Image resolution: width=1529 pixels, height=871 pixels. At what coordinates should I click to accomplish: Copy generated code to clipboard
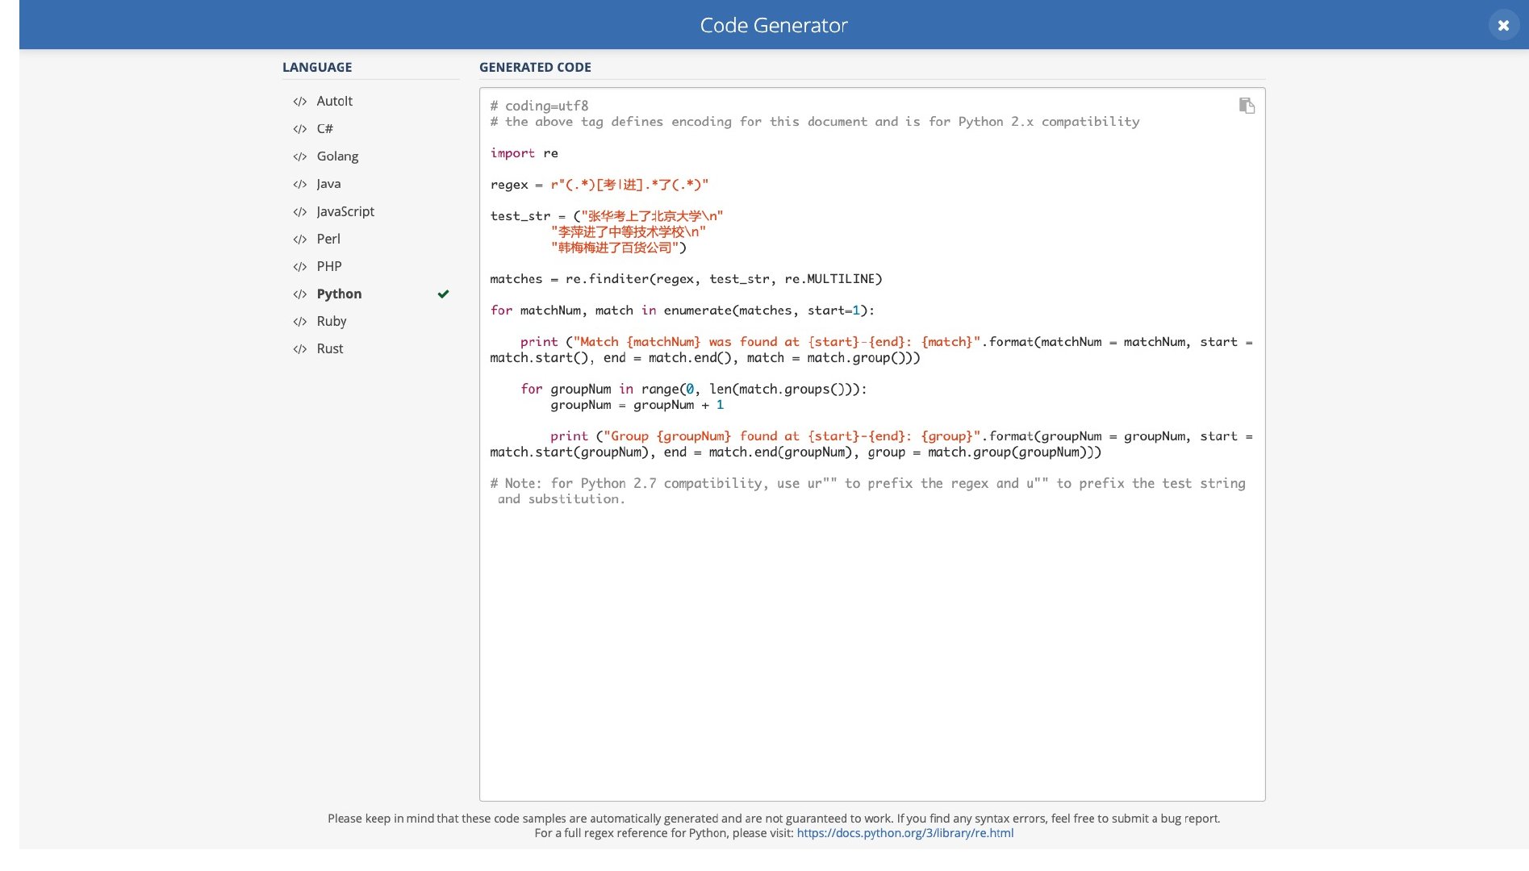click(x=1247, y=106)
